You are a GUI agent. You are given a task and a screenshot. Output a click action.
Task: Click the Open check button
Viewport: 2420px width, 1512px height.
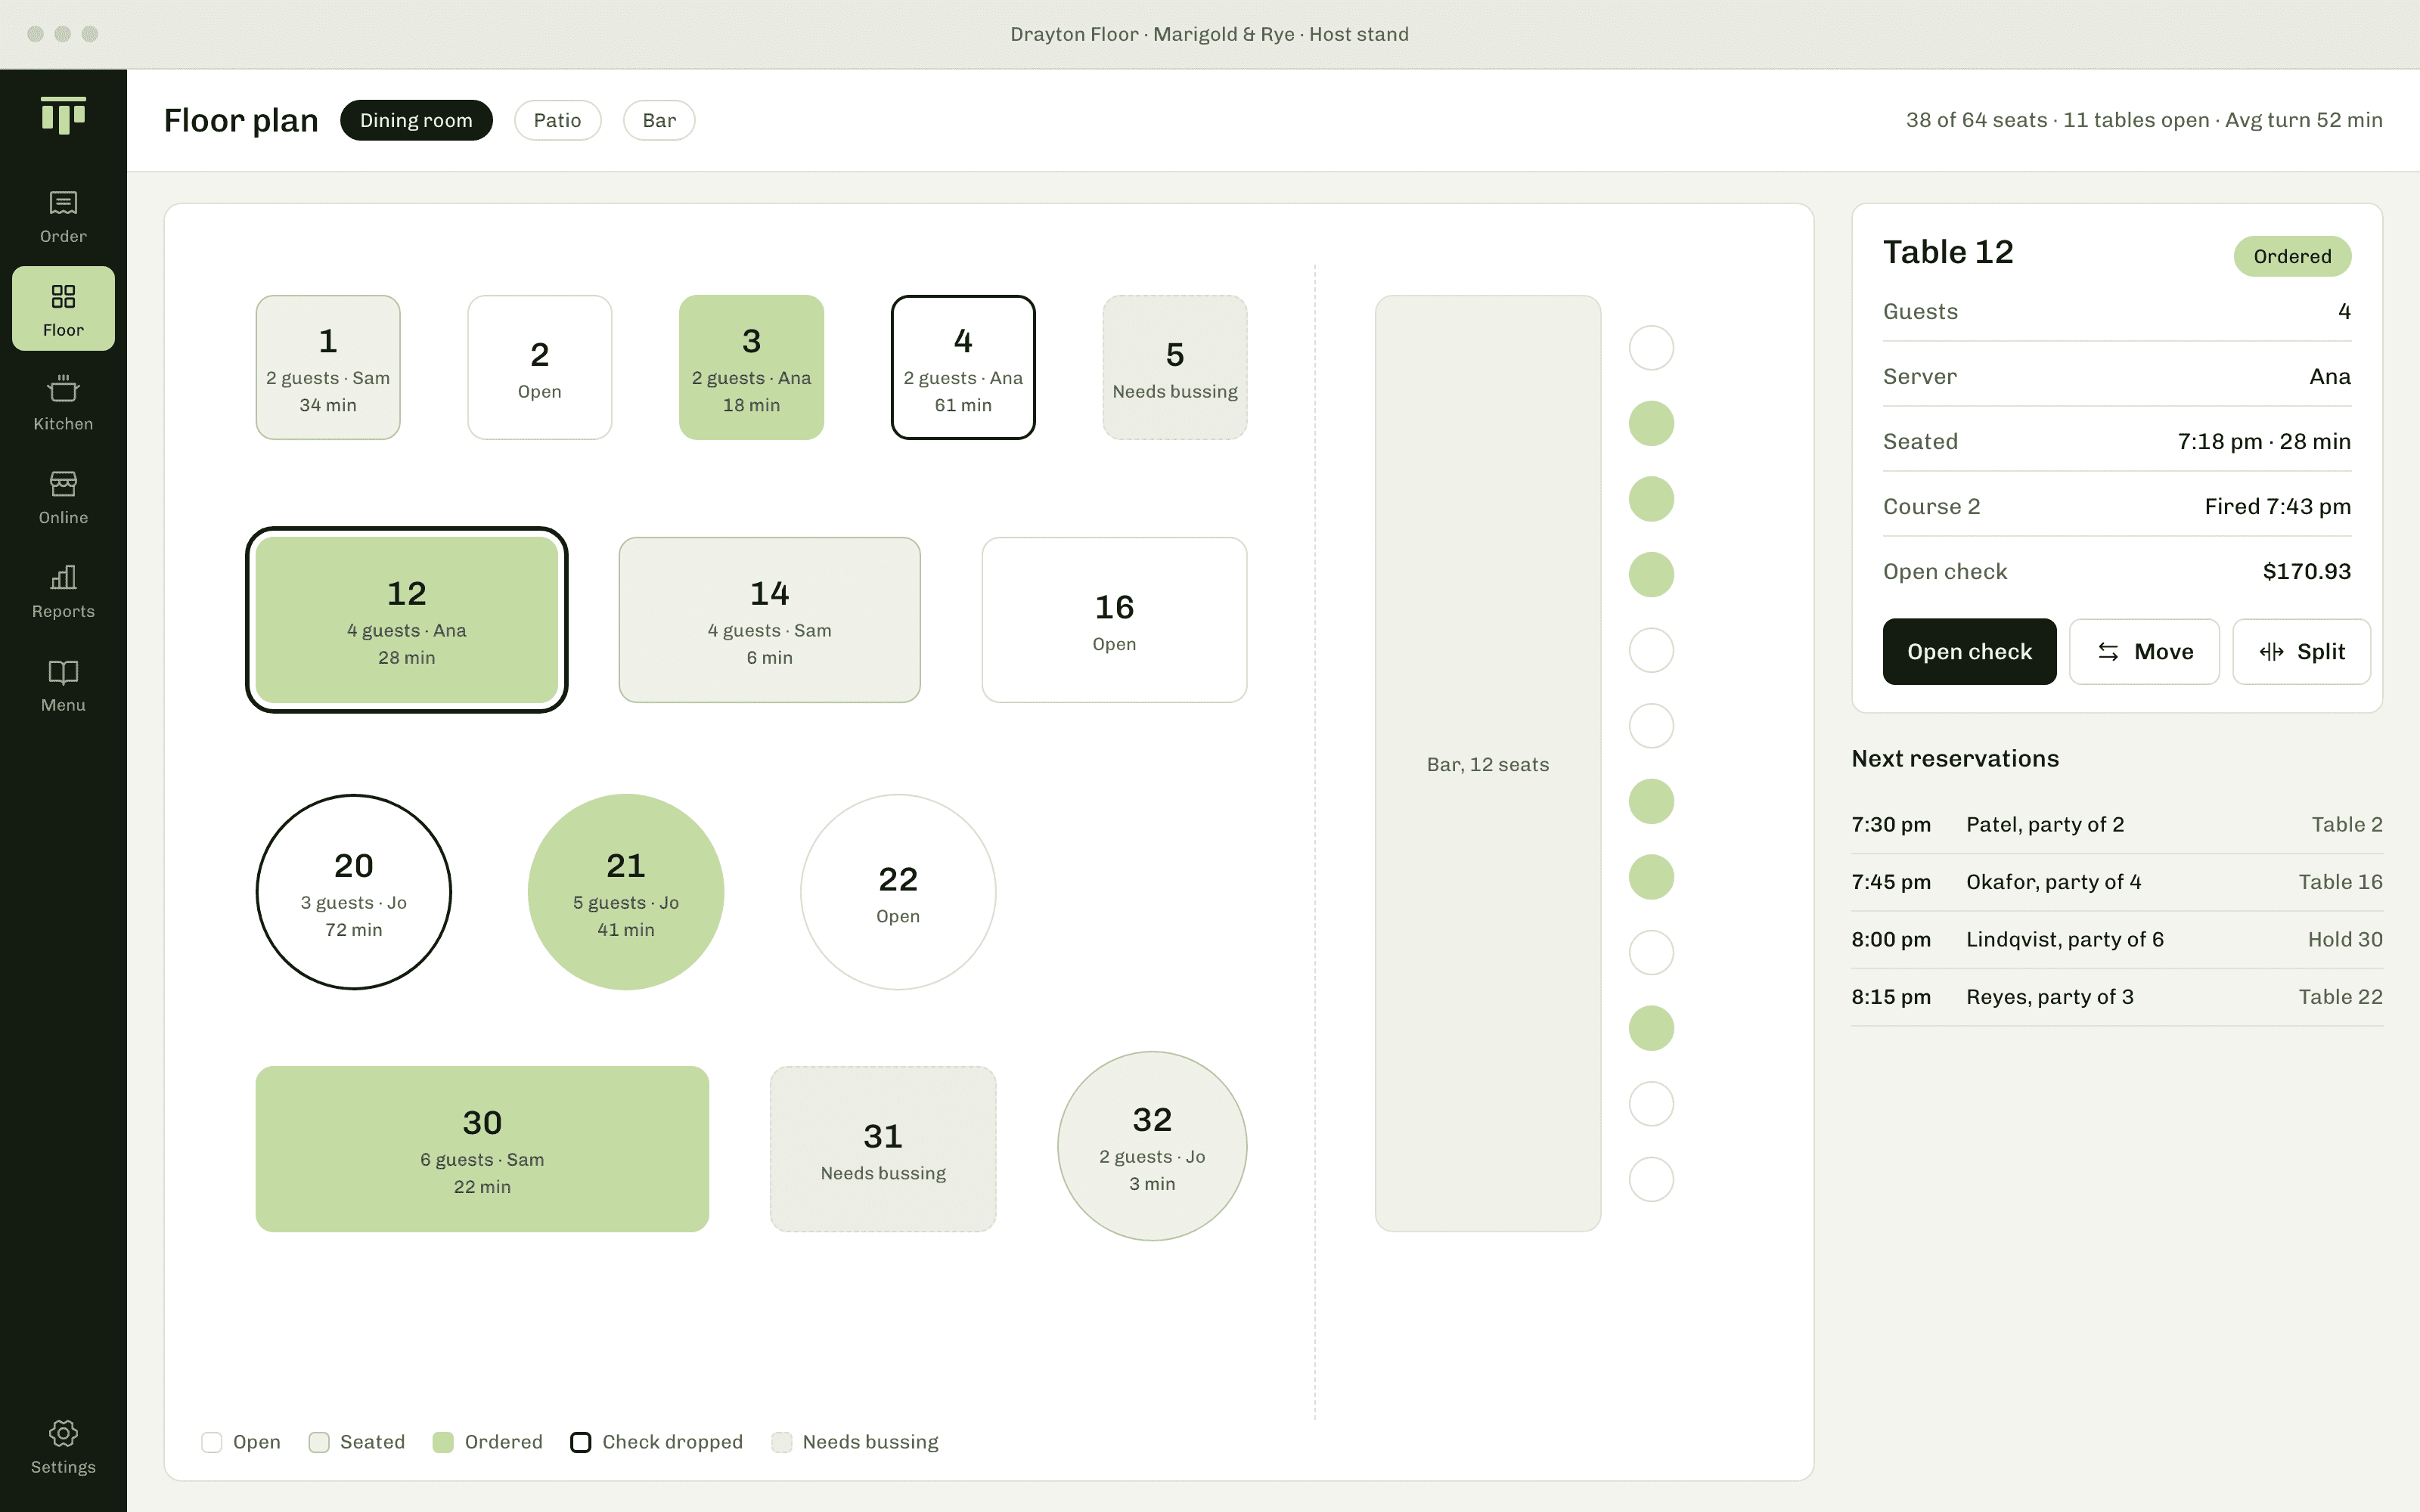[x=1969, y=652]
